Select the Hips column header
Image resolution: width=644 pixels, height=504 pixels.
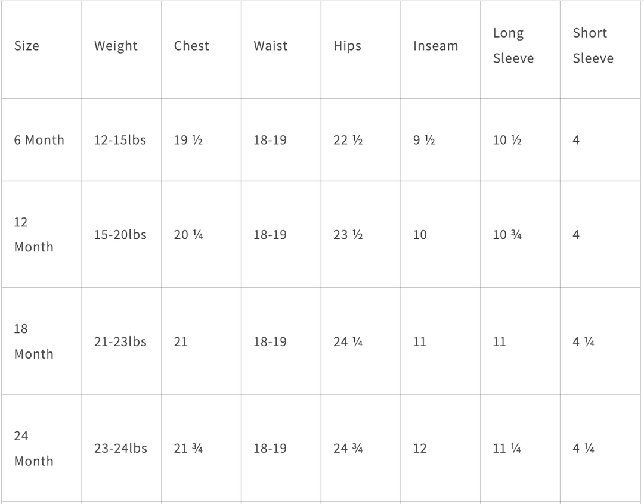coord(347,46)
